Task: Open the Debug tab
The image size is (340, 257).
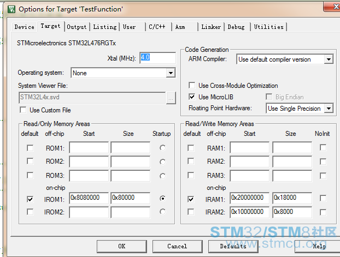Action: (x=237, y=27)
